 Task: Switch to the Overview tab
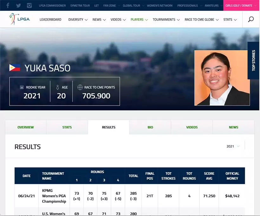coord(26,127)
